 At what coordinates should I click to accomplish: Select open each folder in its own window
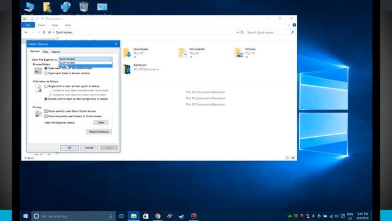tap(46, 74)
